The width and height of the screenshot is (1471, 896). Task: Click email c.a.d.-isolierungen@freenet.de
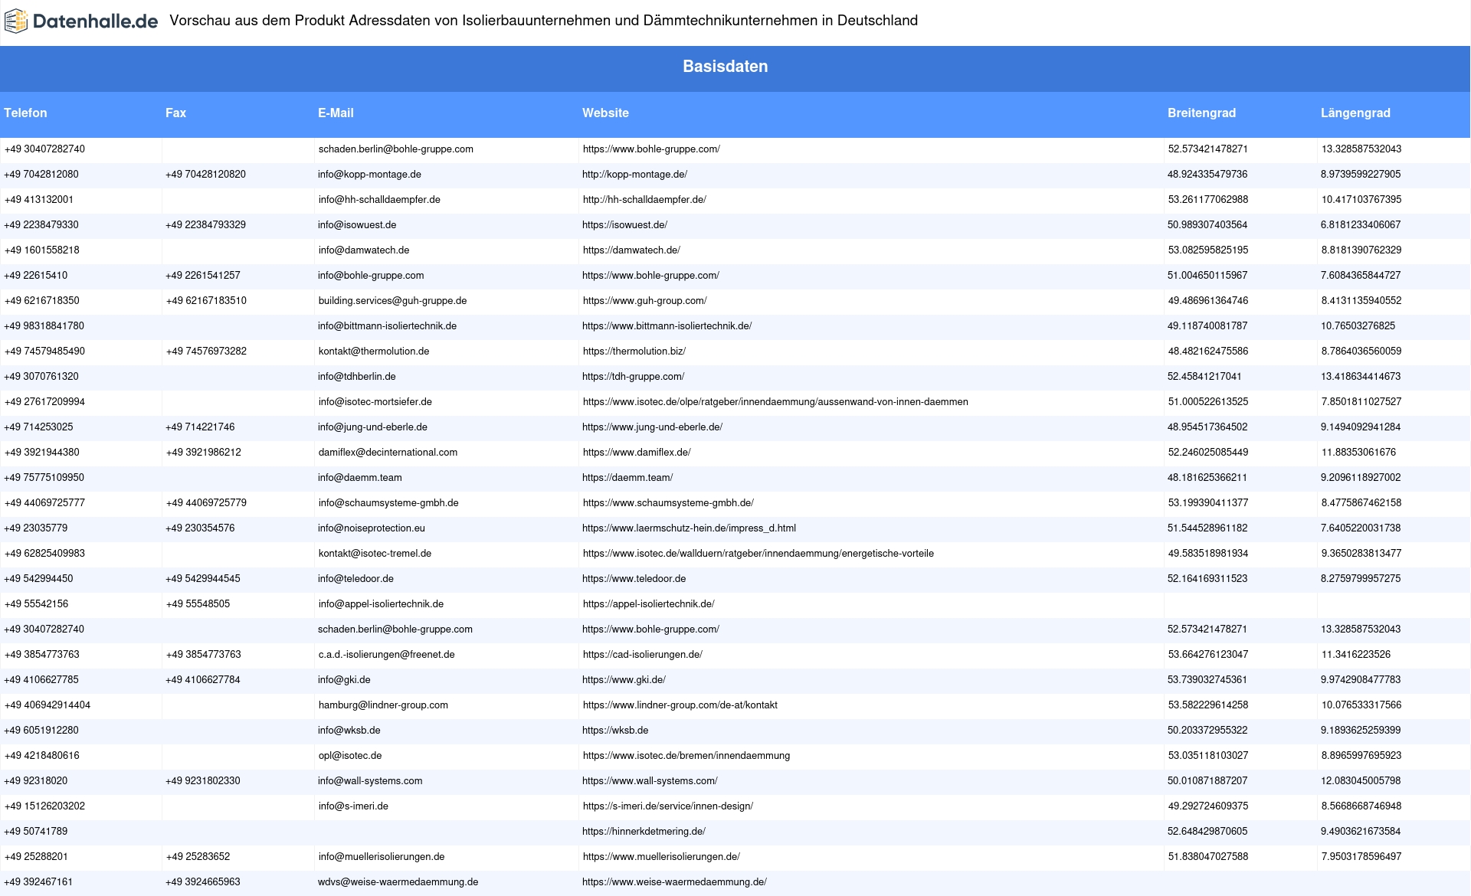387,655
